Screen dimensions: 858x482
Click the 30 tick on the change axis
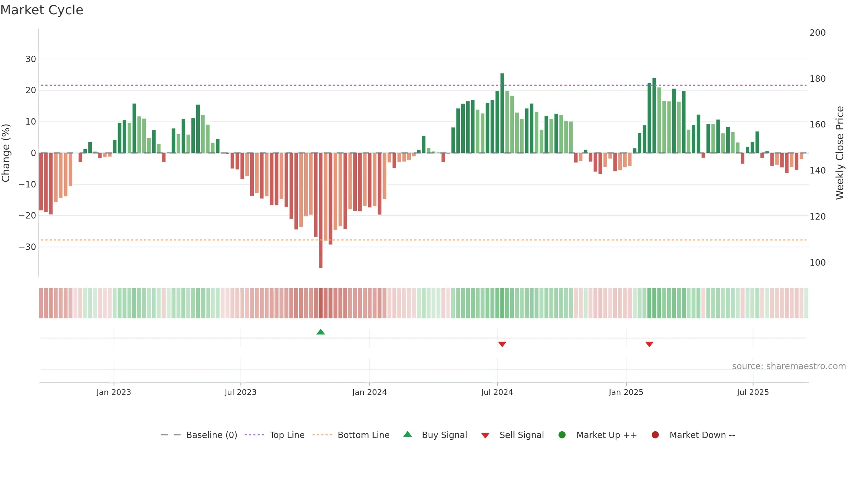[31, 59]
